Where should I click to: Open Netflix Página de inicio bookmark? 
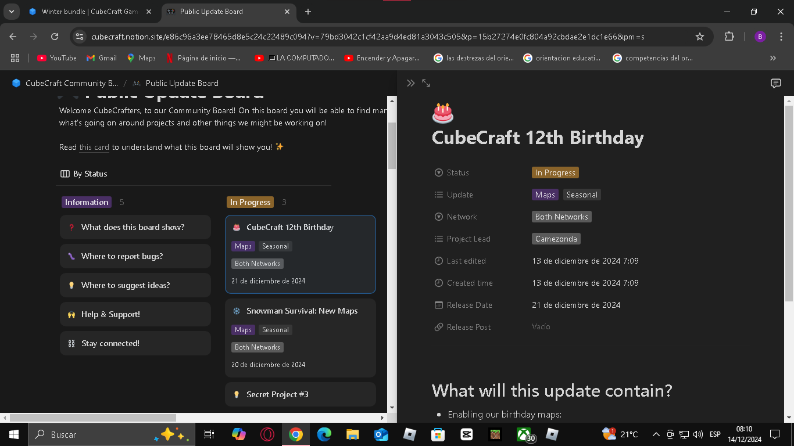coord(204,58)
